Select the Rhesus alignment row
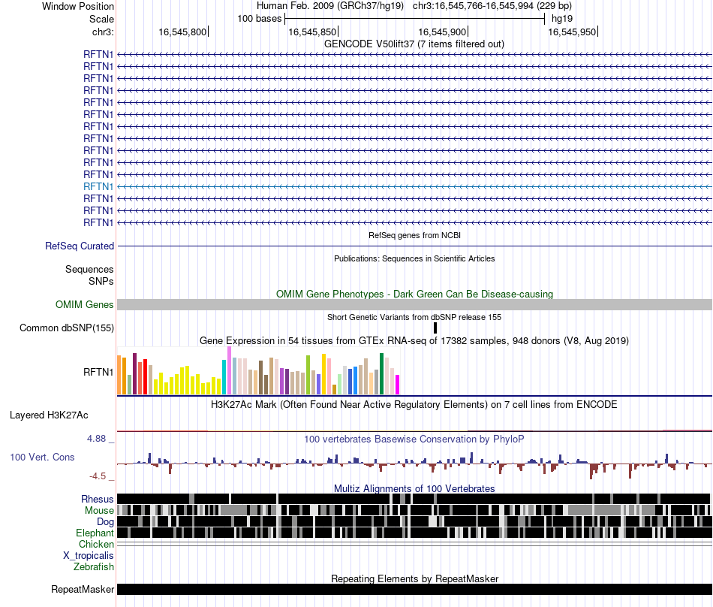713x607 pixels. point(414,499)
